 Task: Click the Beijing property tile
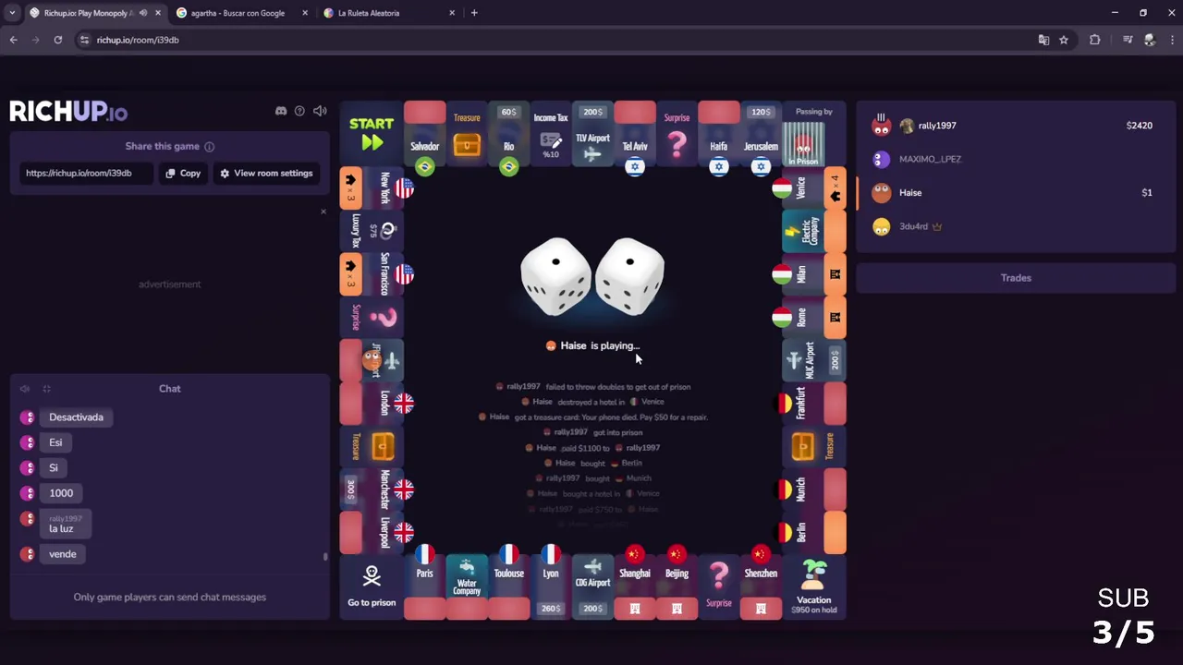(677, 586)
